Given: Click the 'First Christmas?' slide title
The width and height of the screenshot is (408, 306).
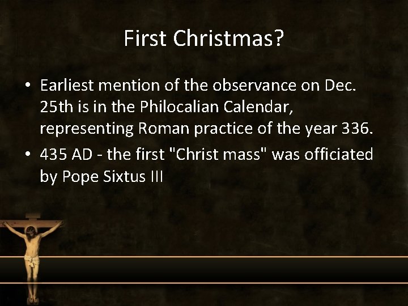Looking at the screenshot, I should (204, 39).
